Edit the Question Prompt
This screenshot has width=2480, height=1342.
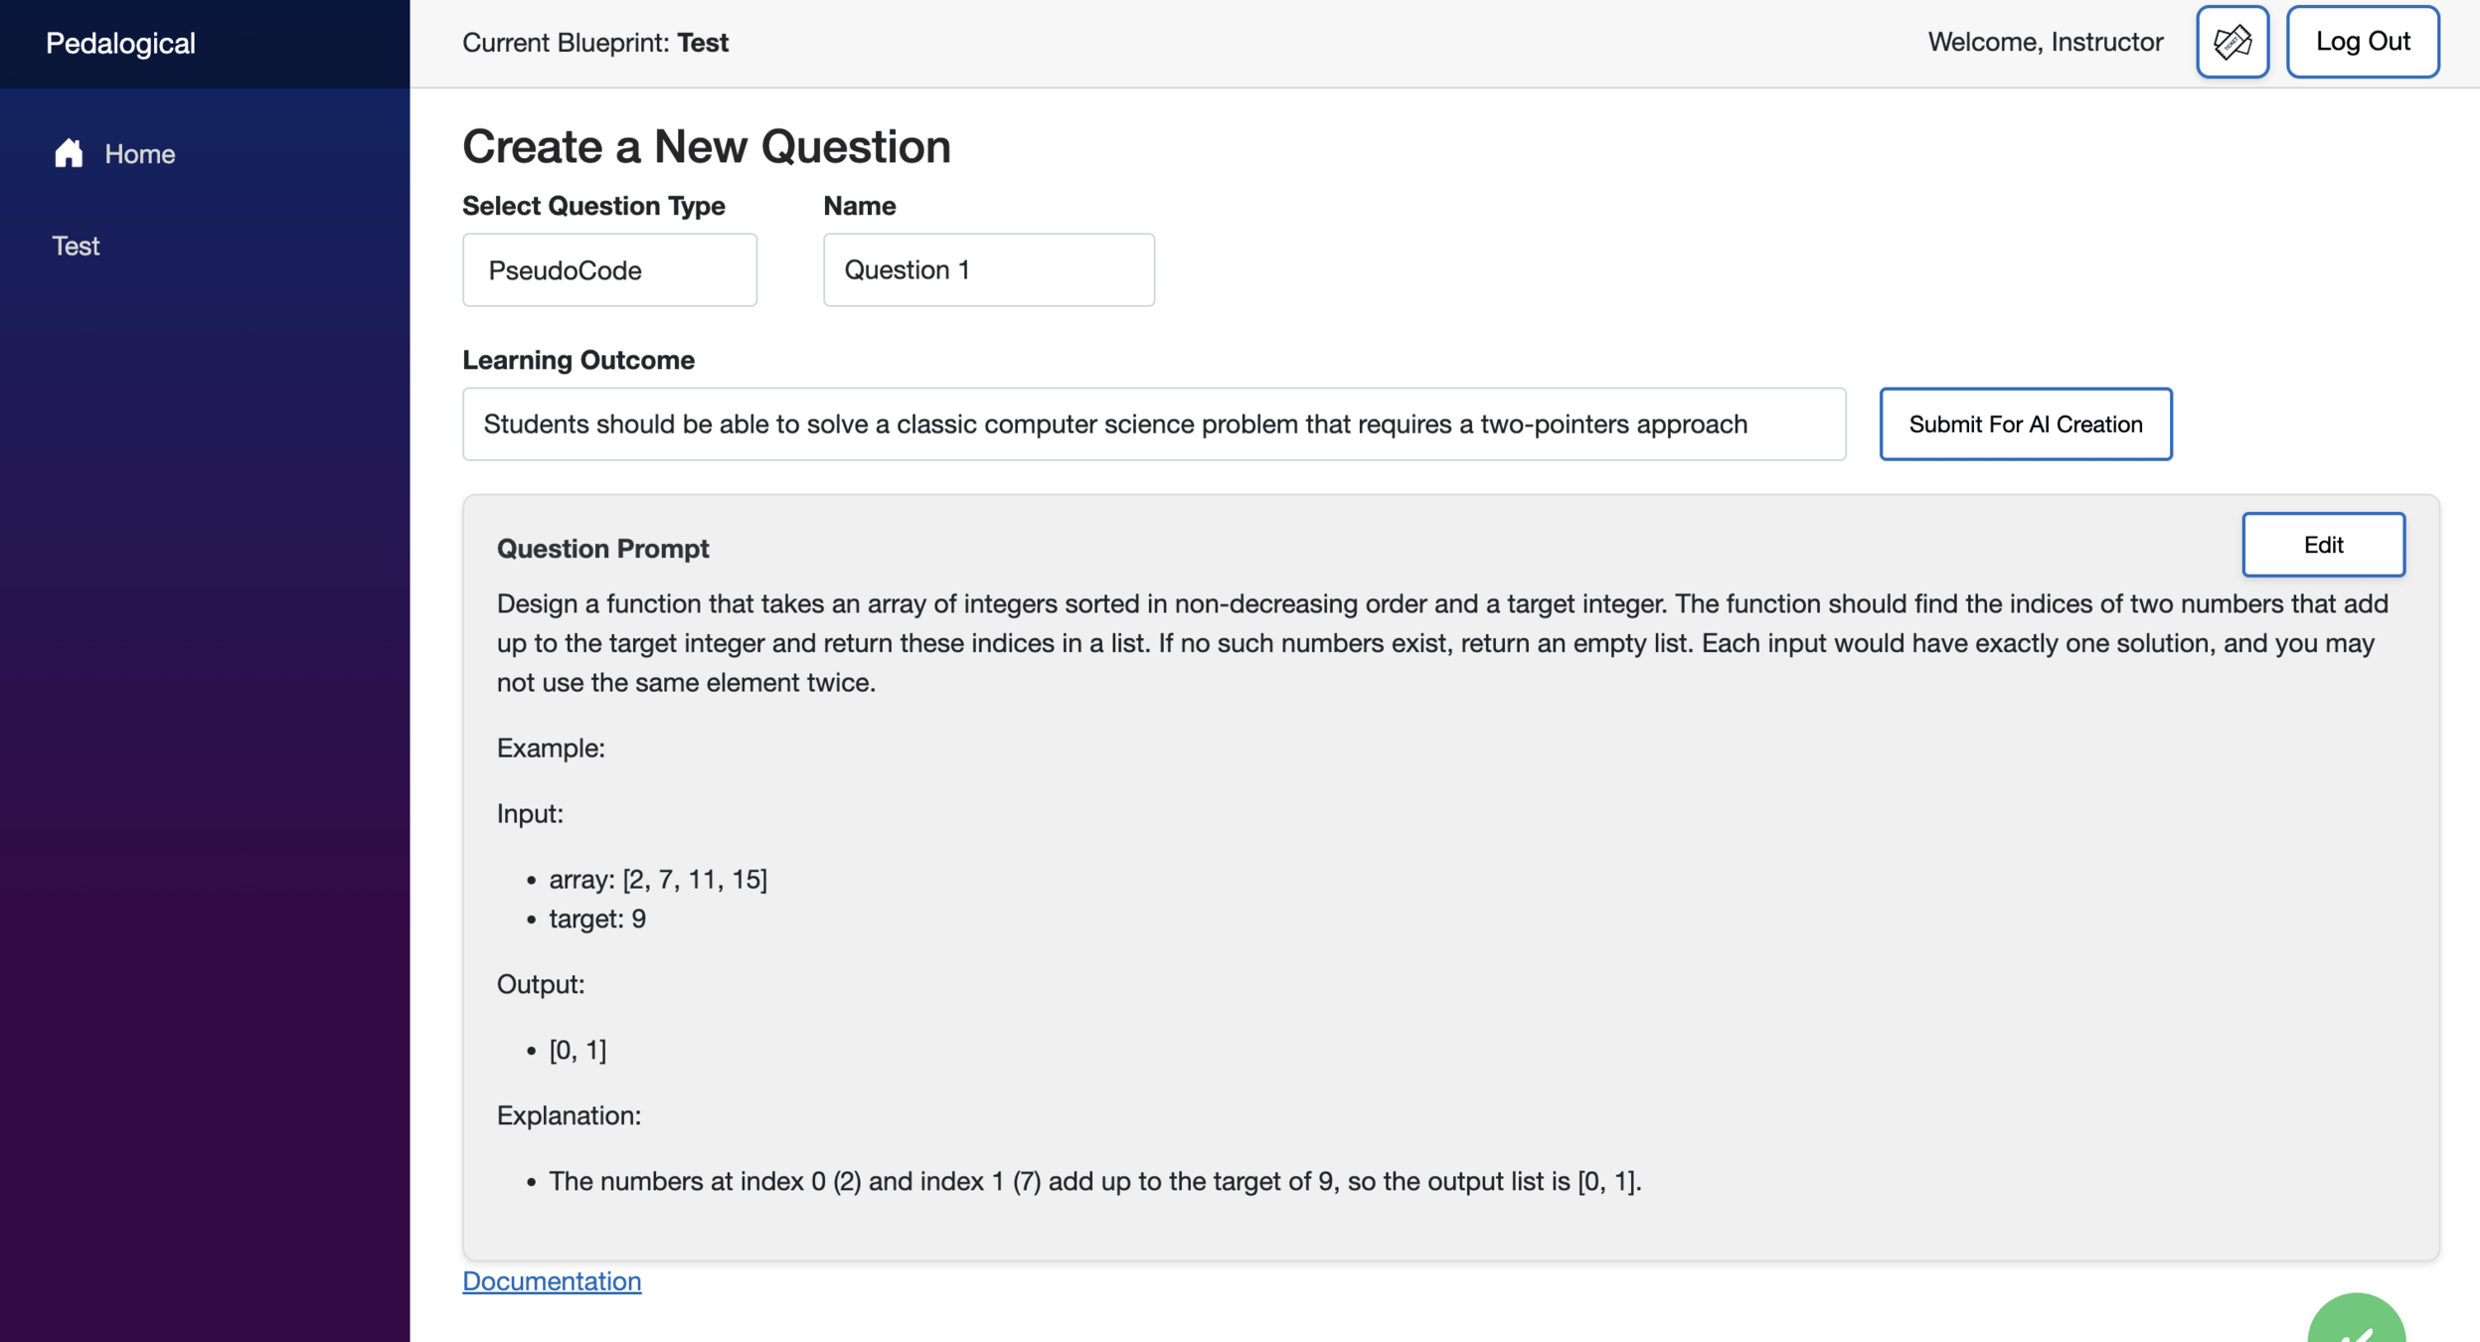(x=2323, y=545)
